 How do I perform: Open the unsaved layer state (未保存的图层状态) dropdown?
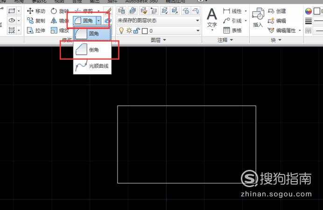click(158, 21)
